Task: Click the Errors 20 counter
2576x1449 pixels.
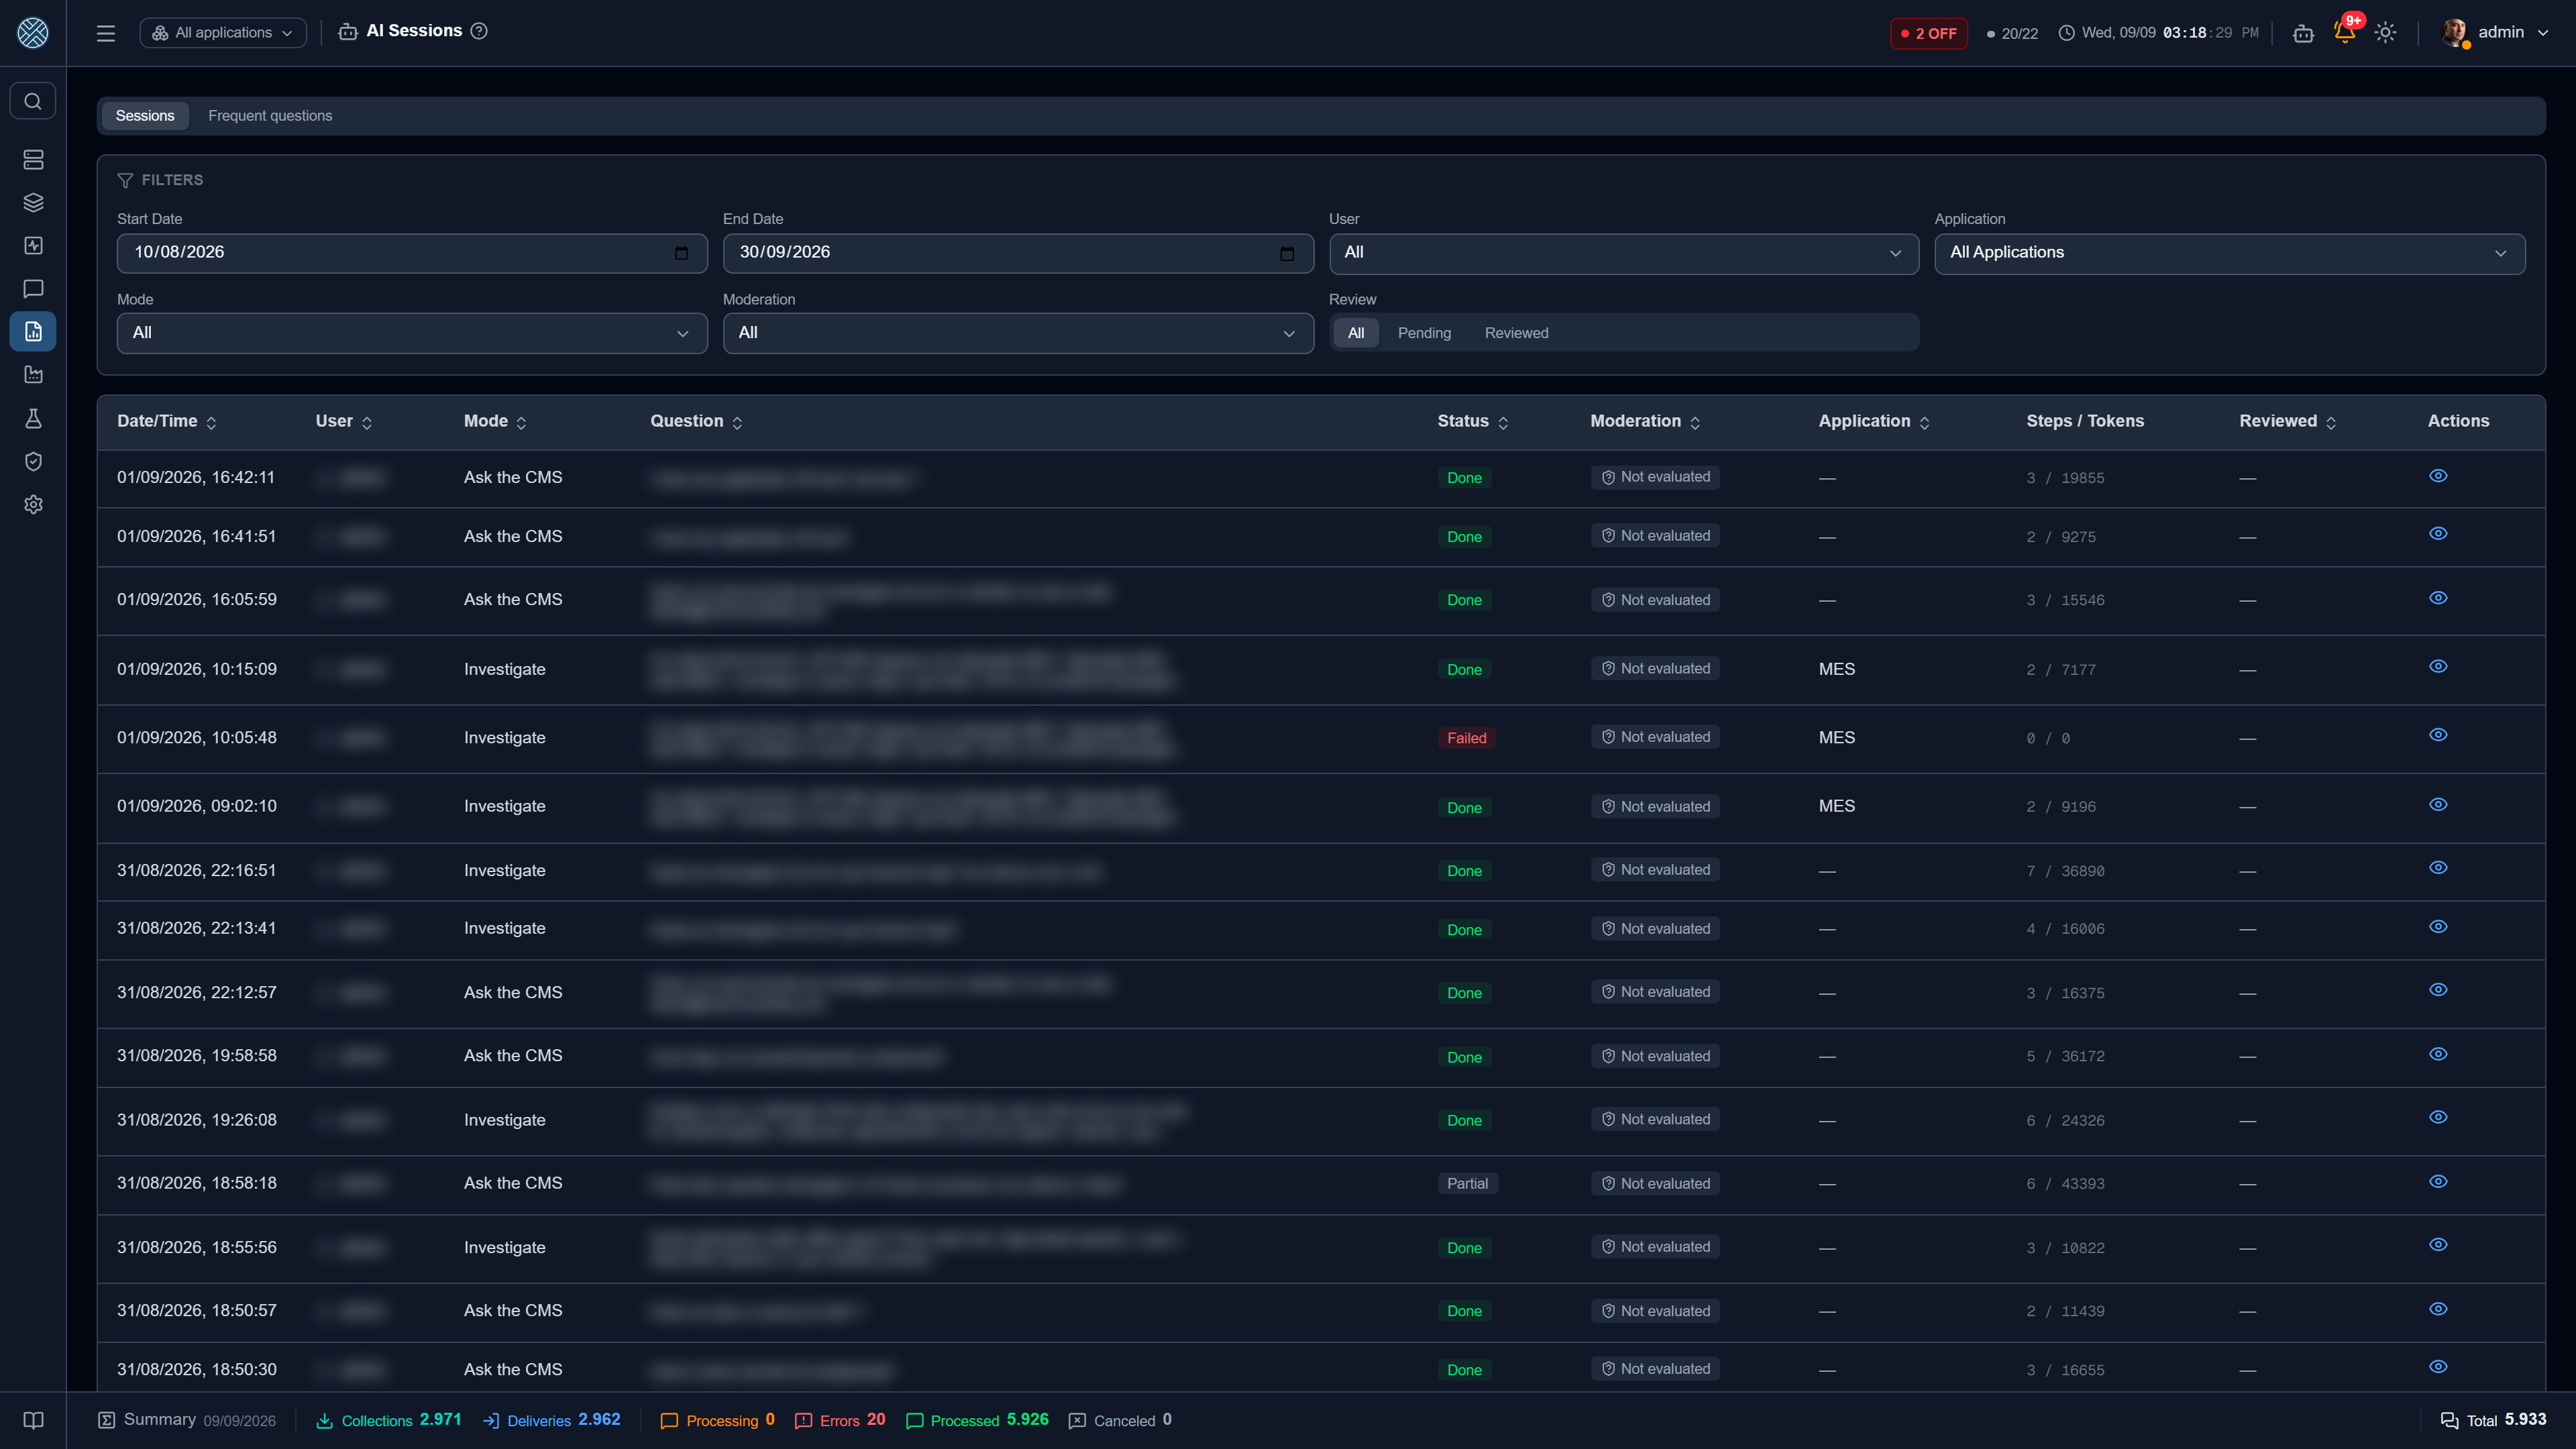Action: [x=840, y=1420]
